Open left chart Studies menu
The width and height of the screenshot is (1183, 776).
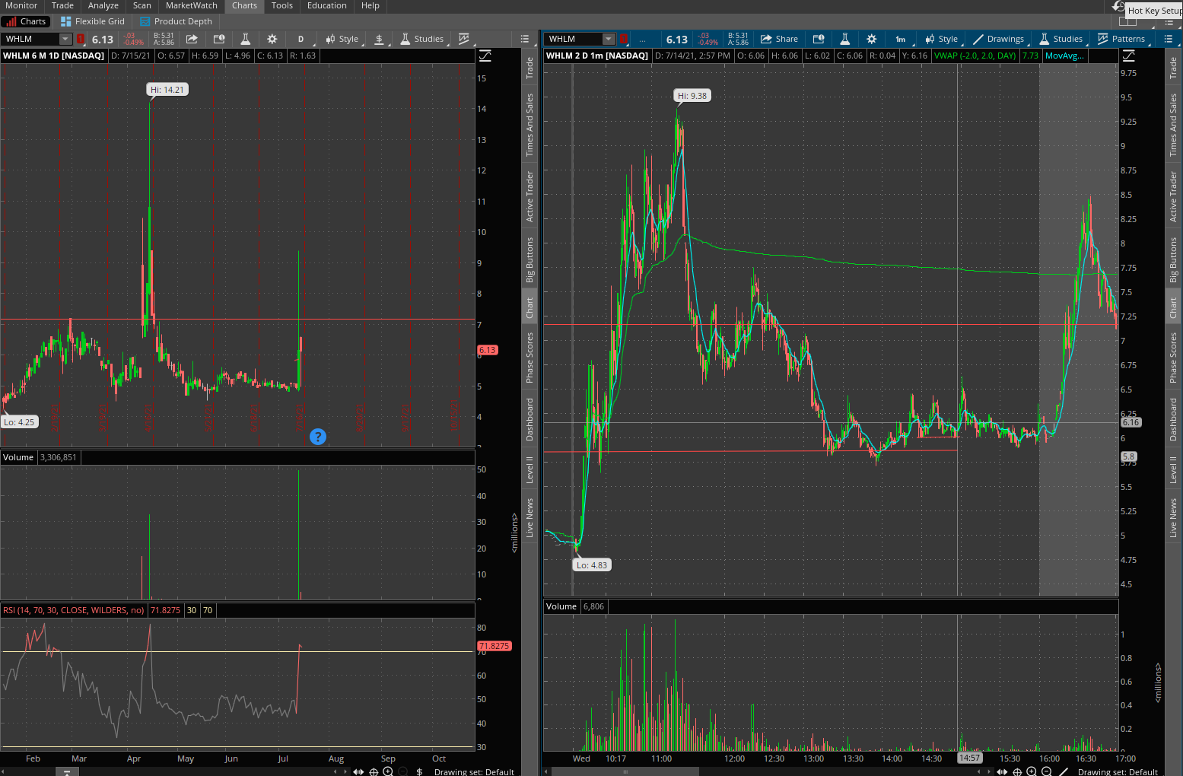422,39
